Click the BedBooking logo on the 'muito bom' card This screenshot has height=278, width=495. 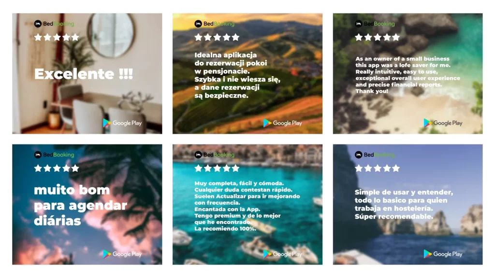point(54,155)
